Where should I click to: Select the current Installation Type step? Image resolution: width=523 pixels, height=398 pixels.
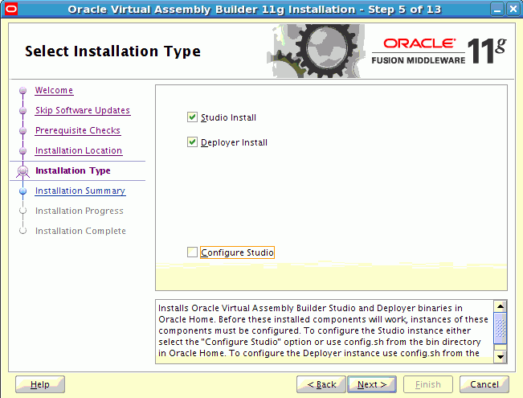(73, 170)
